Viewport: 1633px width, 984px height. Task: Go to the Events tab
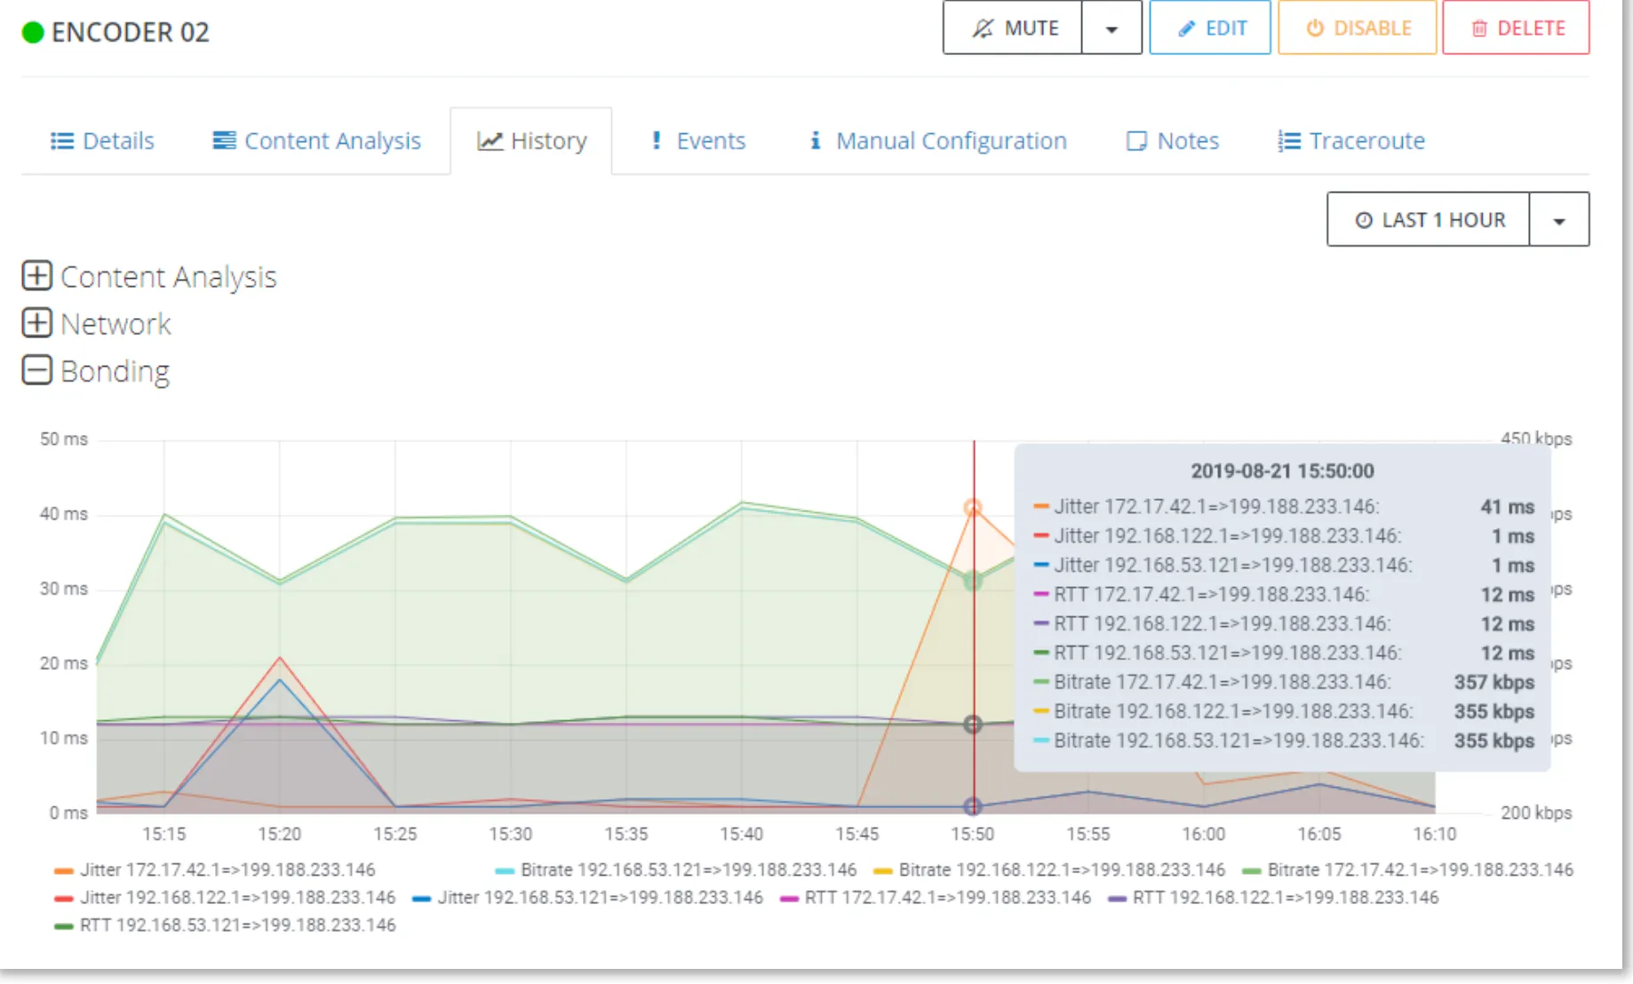click(698, 141)
